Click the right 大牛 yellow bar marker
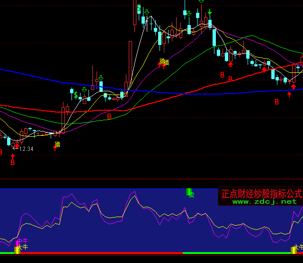Viewport: 303px width, 263px height. tap(294, 250)
